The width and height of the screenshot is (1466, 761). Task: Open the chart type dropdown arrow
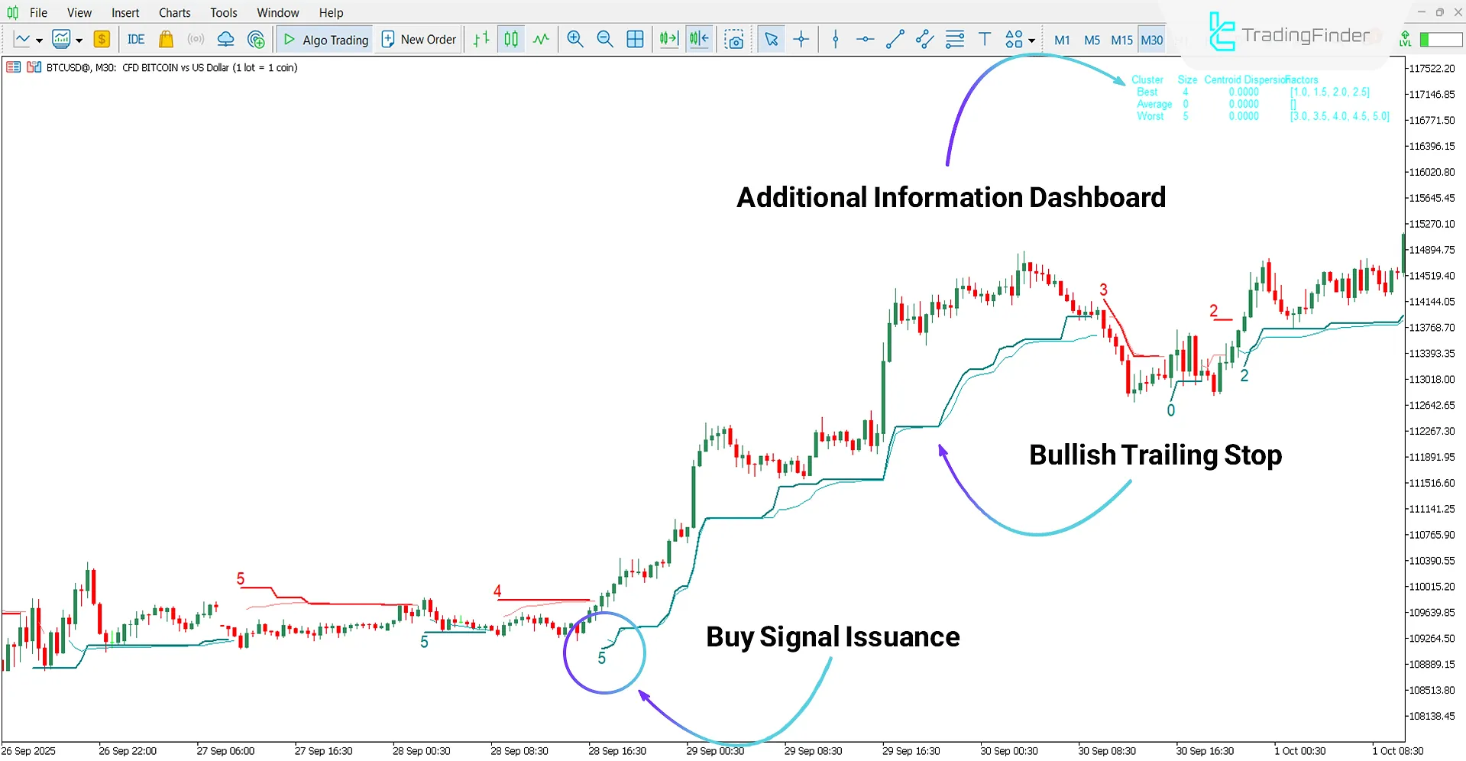pos(39,39)
